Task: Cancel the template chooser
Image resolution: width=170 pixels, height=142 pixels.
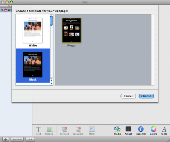Action: coord(128,96)
